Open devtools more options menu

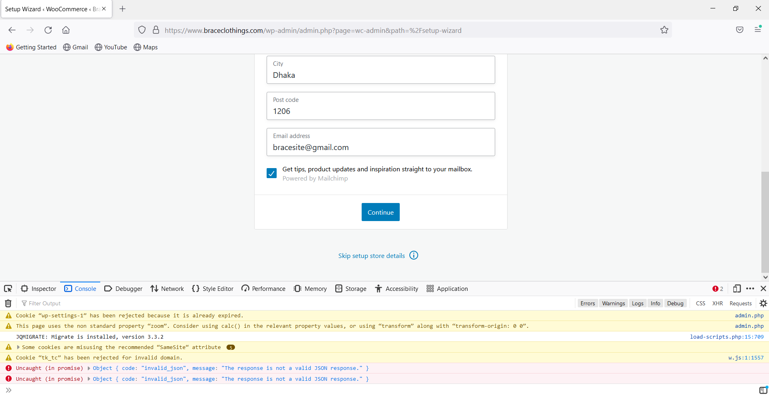(x=750, y=289)
